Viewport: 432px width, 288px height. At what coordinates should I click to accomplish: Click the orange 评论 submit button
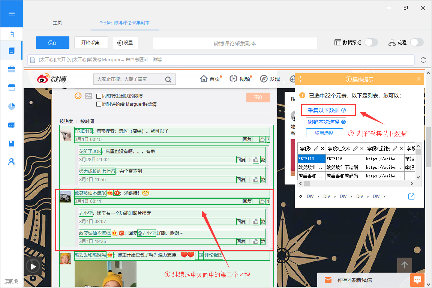point(258,97)
